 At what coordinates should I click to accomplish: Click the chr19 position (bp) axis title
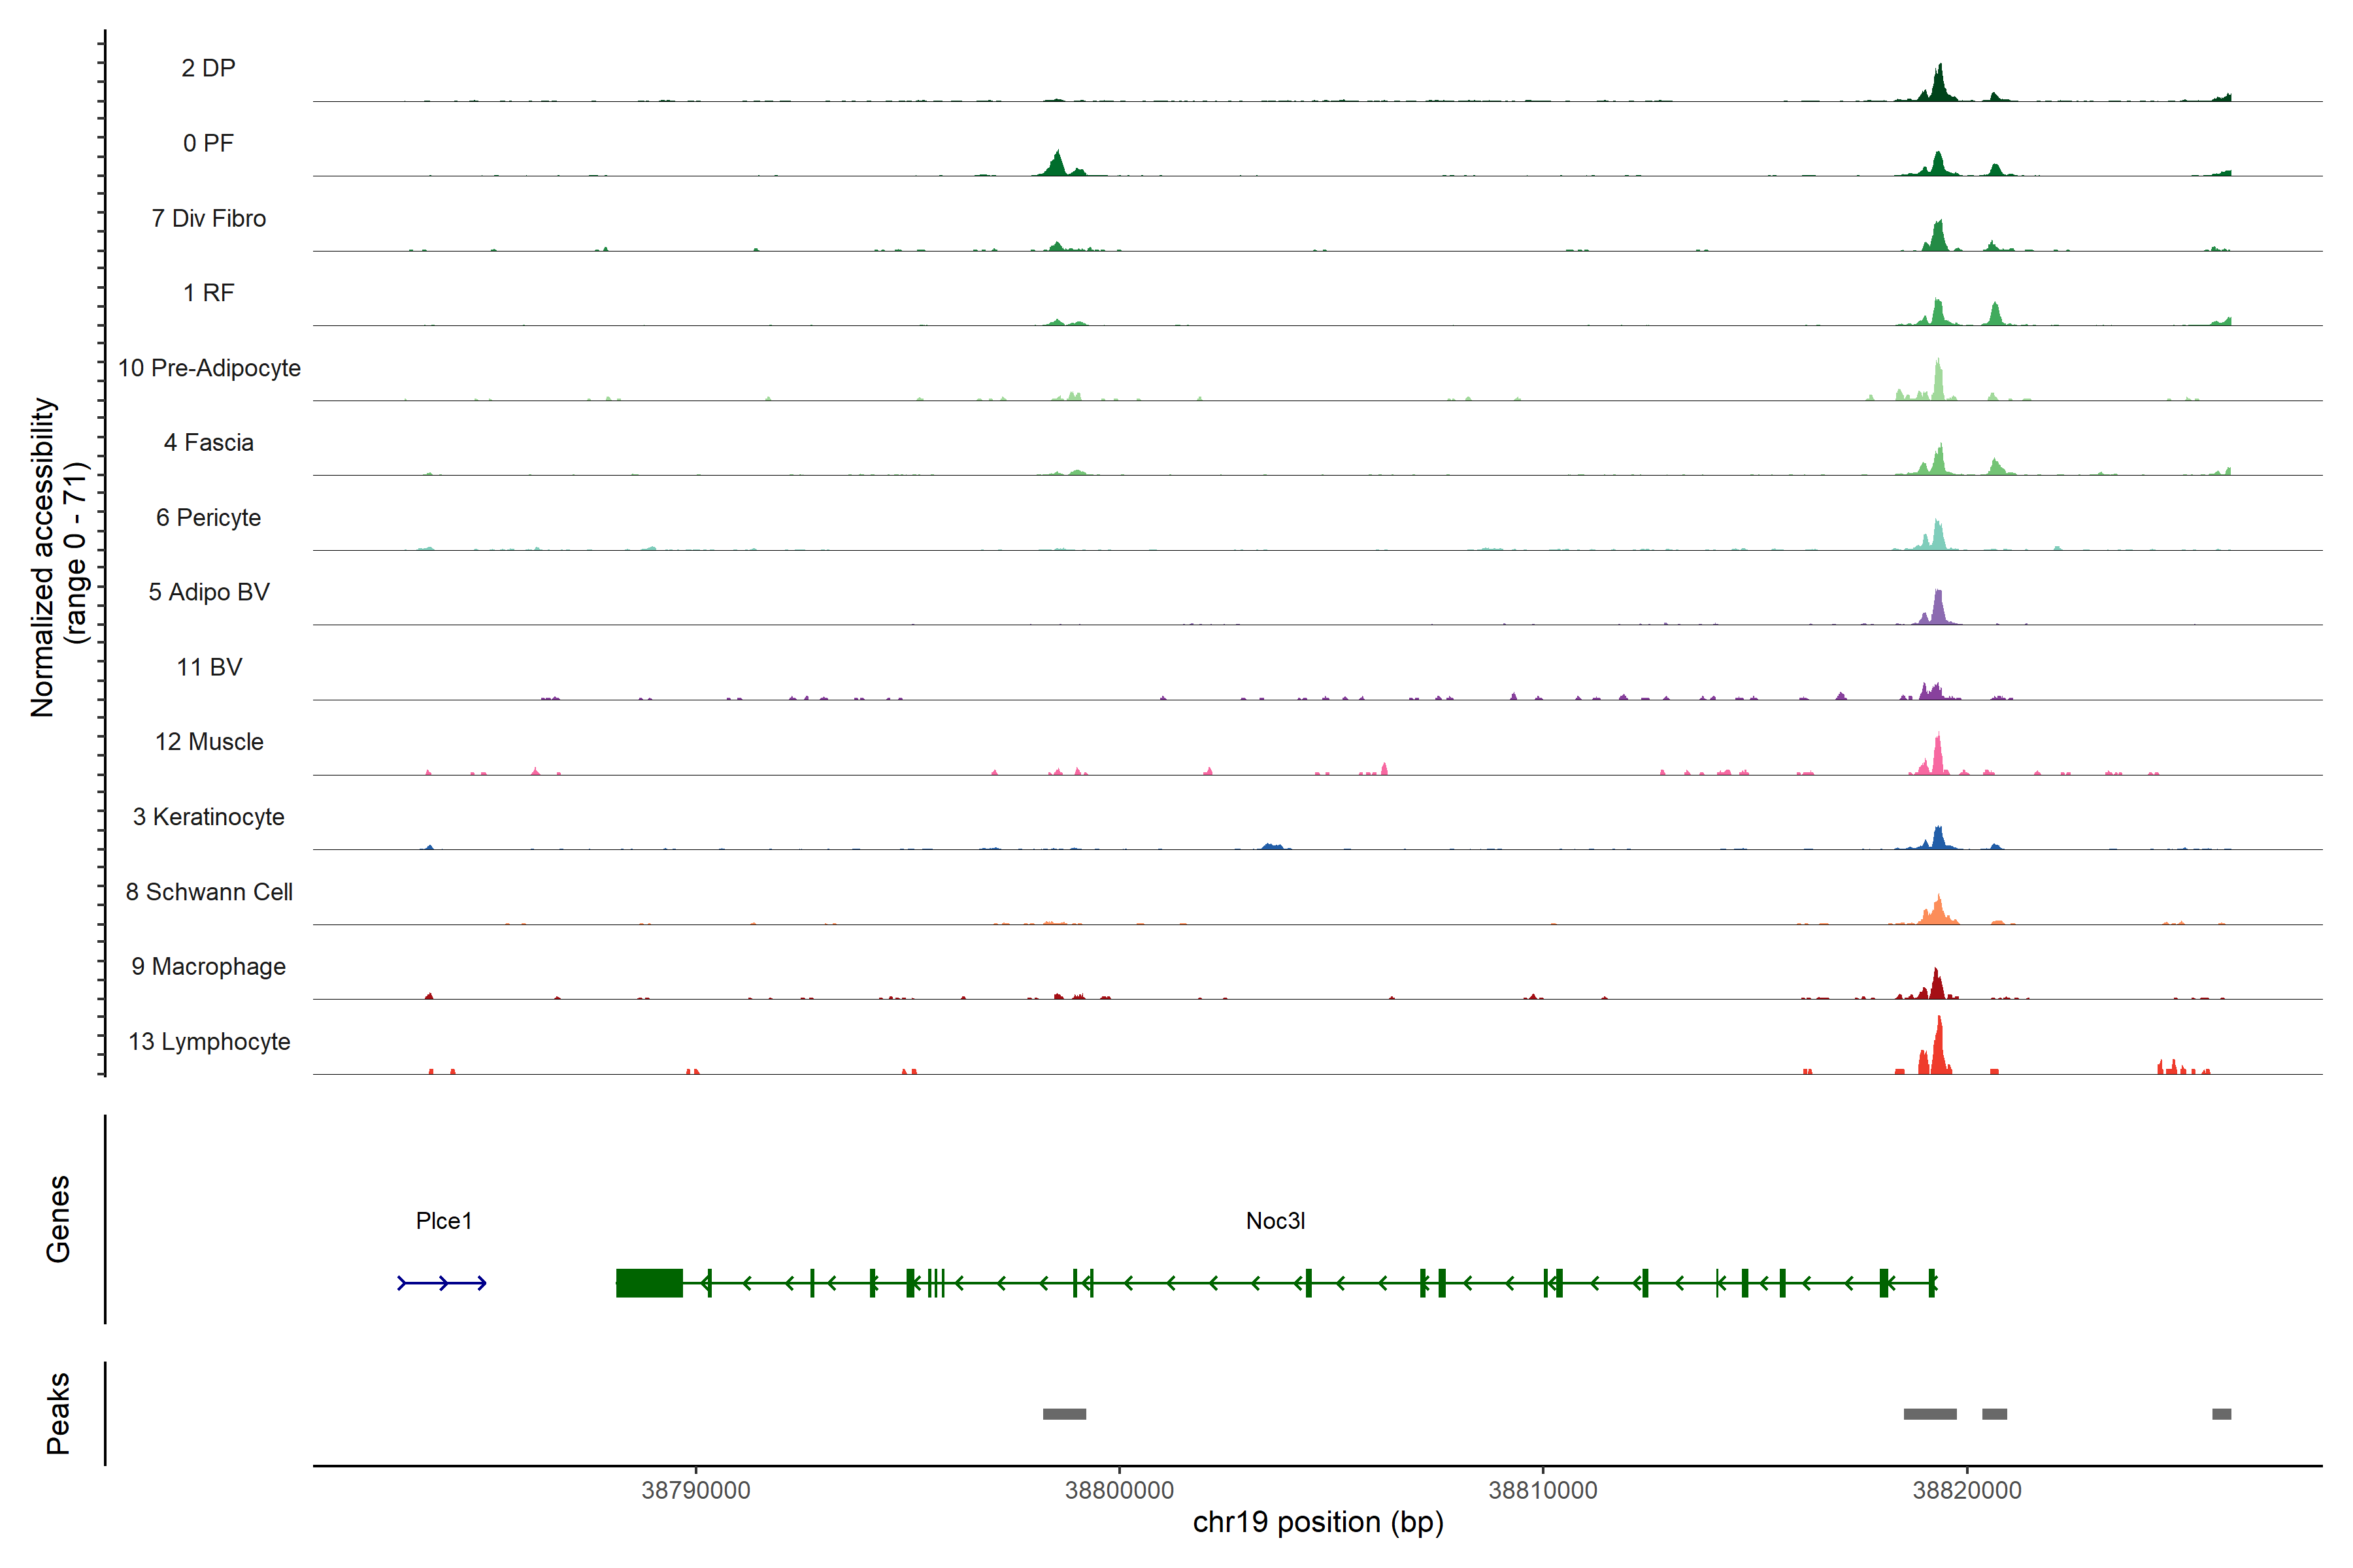click(x=1318, y=1522)
